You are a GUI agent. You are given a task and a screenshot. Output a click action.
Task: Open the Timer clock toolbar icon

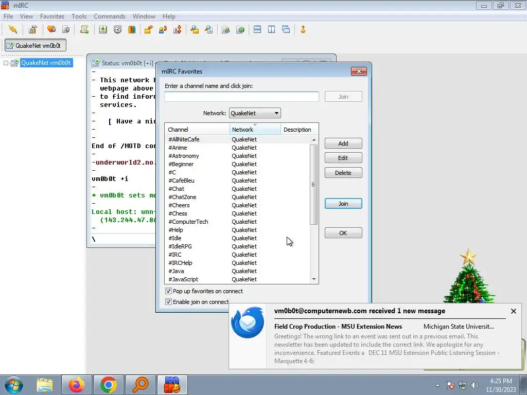(117, 29)
